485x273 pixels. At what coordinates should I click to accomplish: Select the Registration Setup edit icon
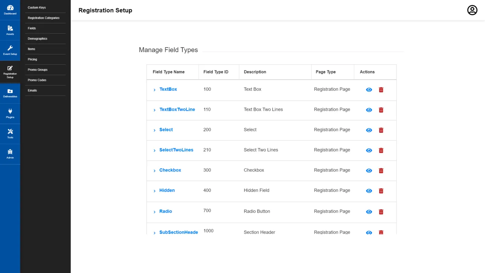click(x=10, y=68)
